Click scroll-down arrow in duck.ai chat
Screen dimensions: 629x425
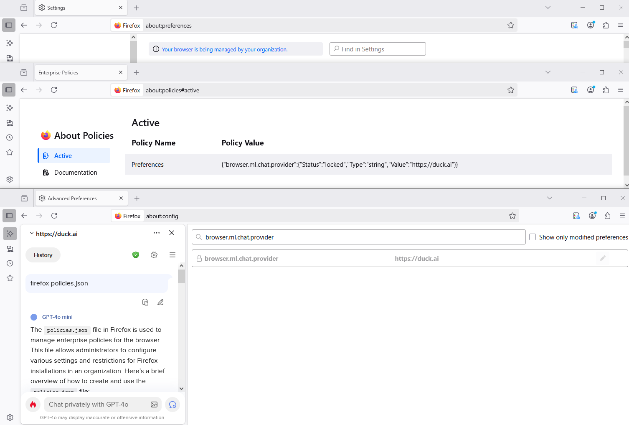click(x=181, y=388)
